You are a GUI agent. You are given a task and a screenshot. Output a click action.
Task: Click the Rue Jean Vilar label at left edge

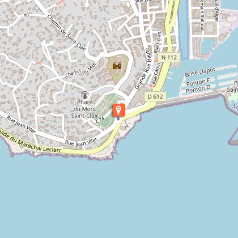pos(22,125)
